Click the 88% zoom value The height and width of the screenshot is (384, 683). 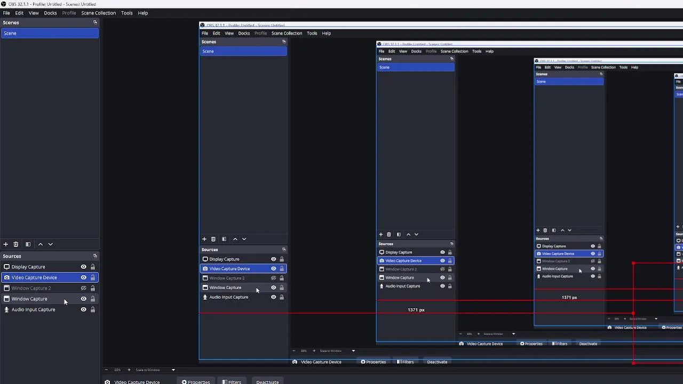point(117,370)
